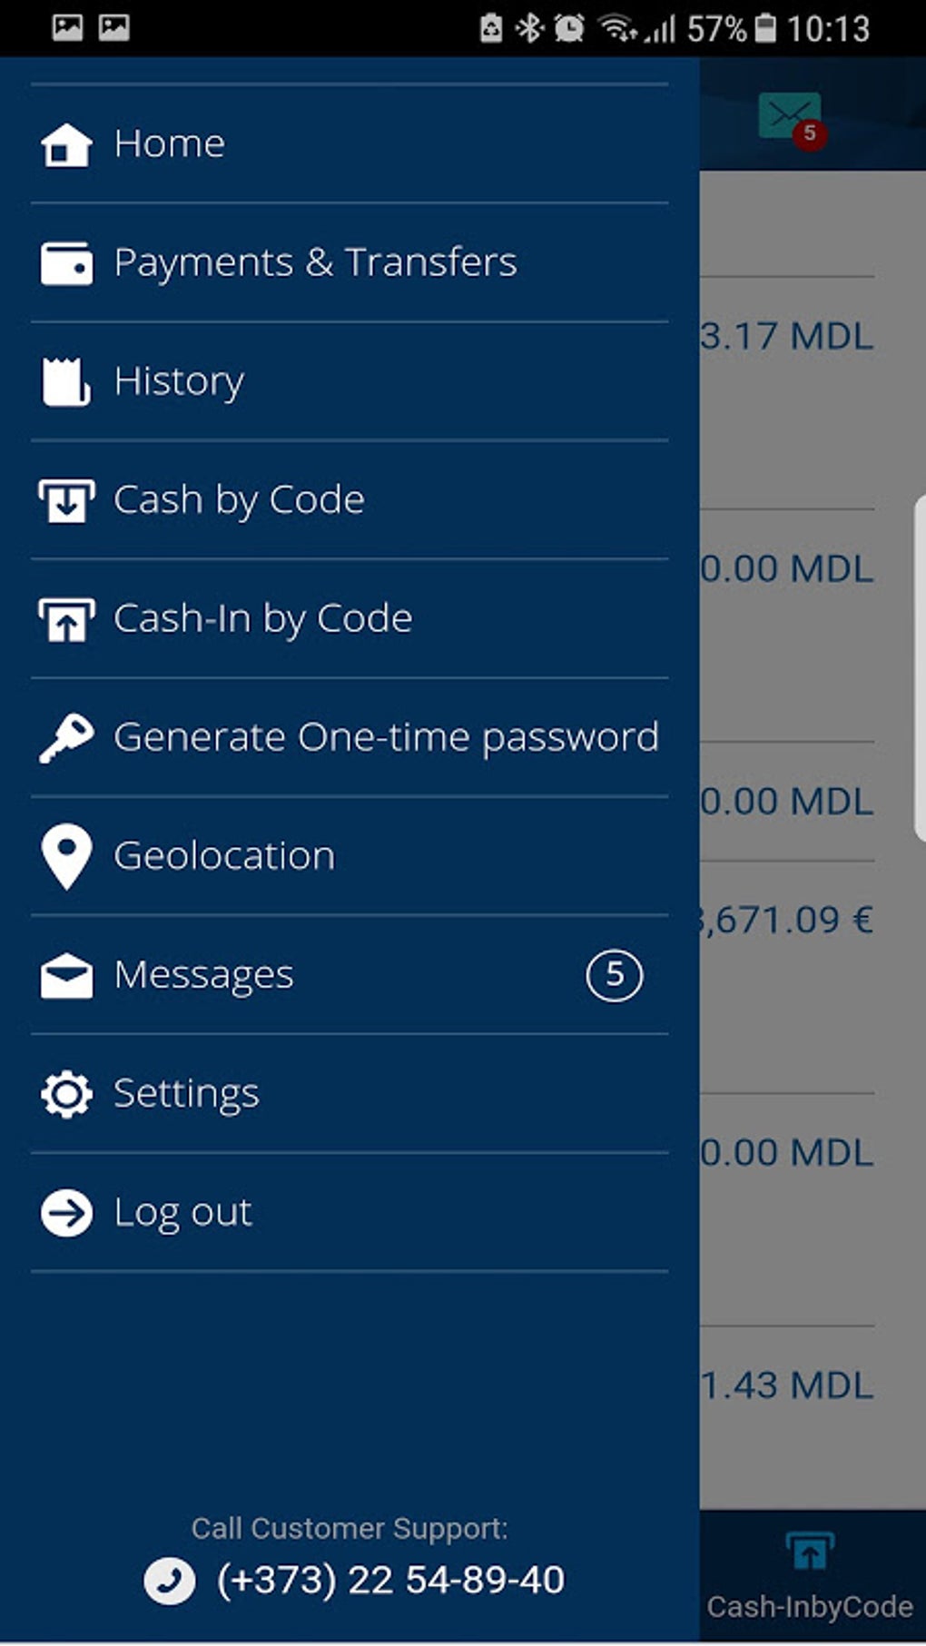926x1646 pixels.
Task: Choose Cash by Code in the drawer
Action: (239, 500)
